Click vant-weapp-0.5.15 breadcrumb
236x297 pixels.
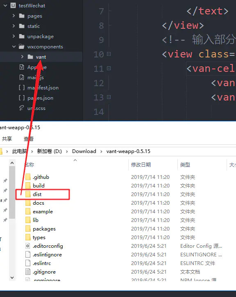128,151
